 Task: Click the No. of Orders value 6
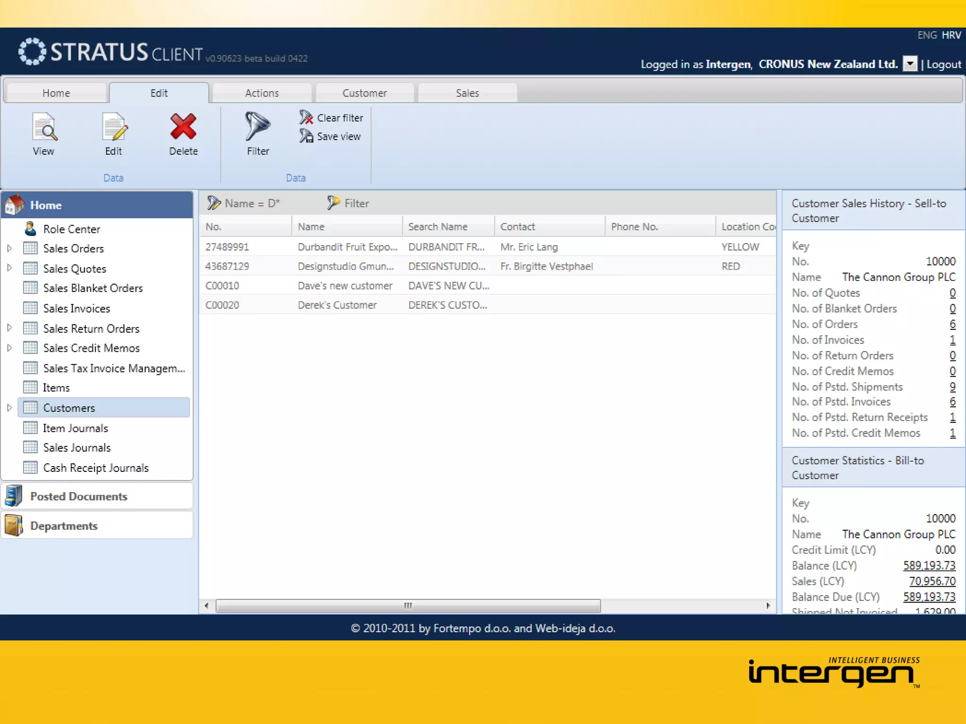953,324
